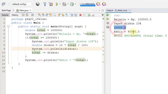Select the Output - 22_ifelse (run) tab
168x94 pixels.
117,10
